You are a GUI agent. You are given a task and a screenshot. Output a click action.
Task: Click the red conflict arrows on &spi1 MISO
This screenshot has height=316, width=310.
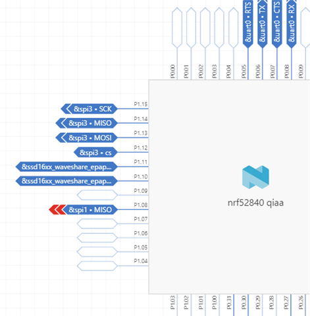[57, 209]
